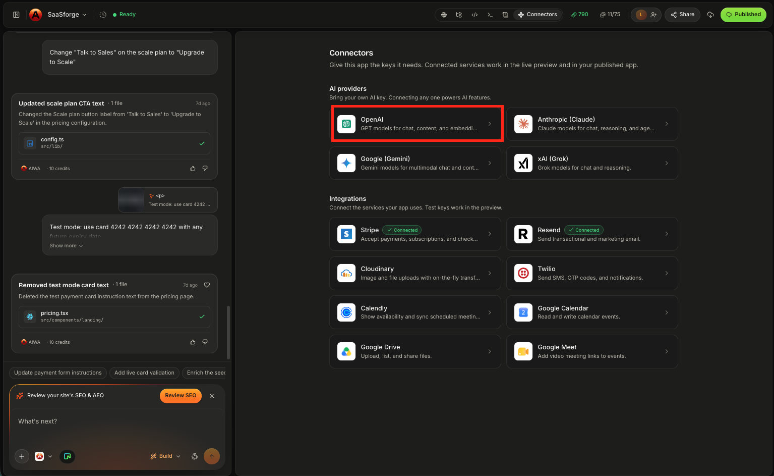This screenshot has height=476, width=774.
Task: Open the Google Drive integration
Action: pos(415,351)
